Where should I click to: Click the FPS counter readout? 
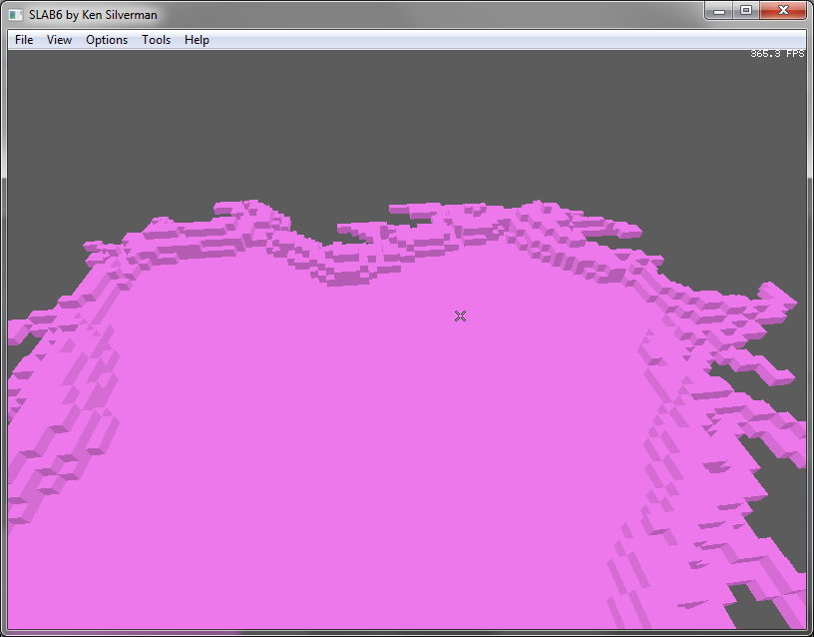[x=777, y=54]
